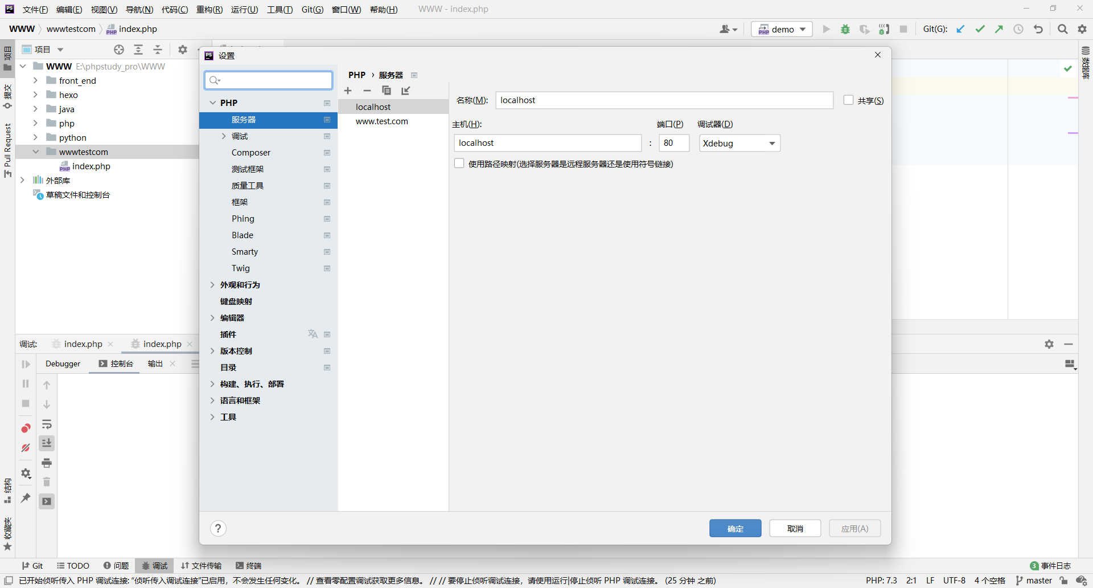The height and width of the screenshot is (588, 1093).
Task: Click the pin tab icon in debug panel
Action: [x=26, y=498]
